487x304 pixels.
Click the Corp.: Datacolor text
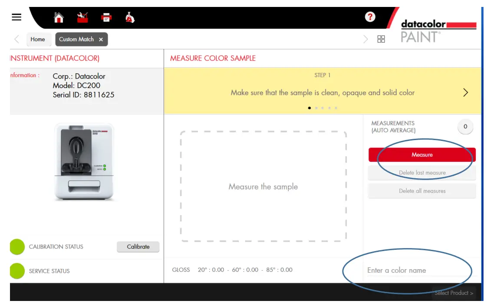79,76
